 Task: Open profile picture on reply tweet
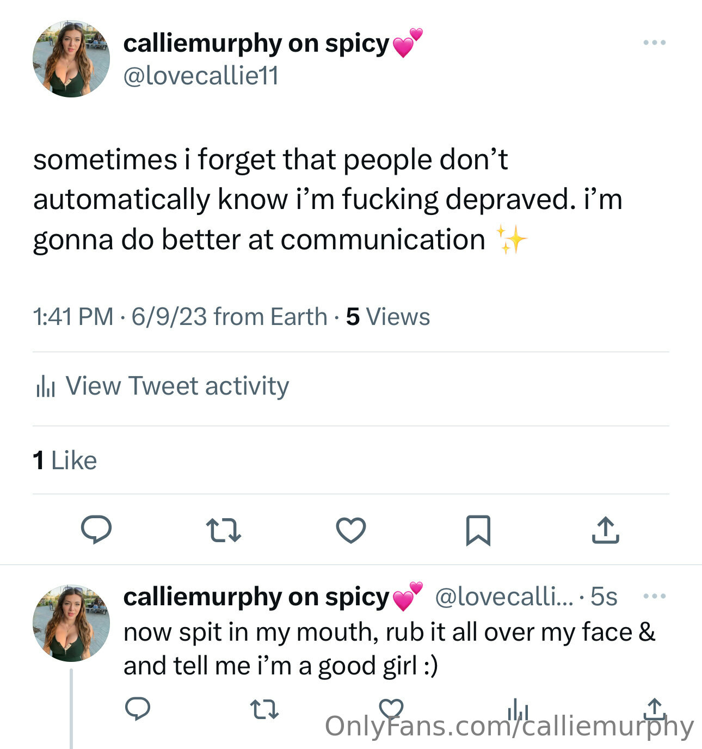pos(71,623)
